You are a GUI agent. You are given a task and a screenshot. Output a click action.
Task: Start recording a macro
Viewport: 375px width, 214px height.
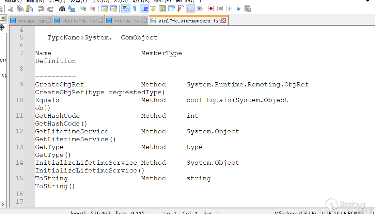211,9
